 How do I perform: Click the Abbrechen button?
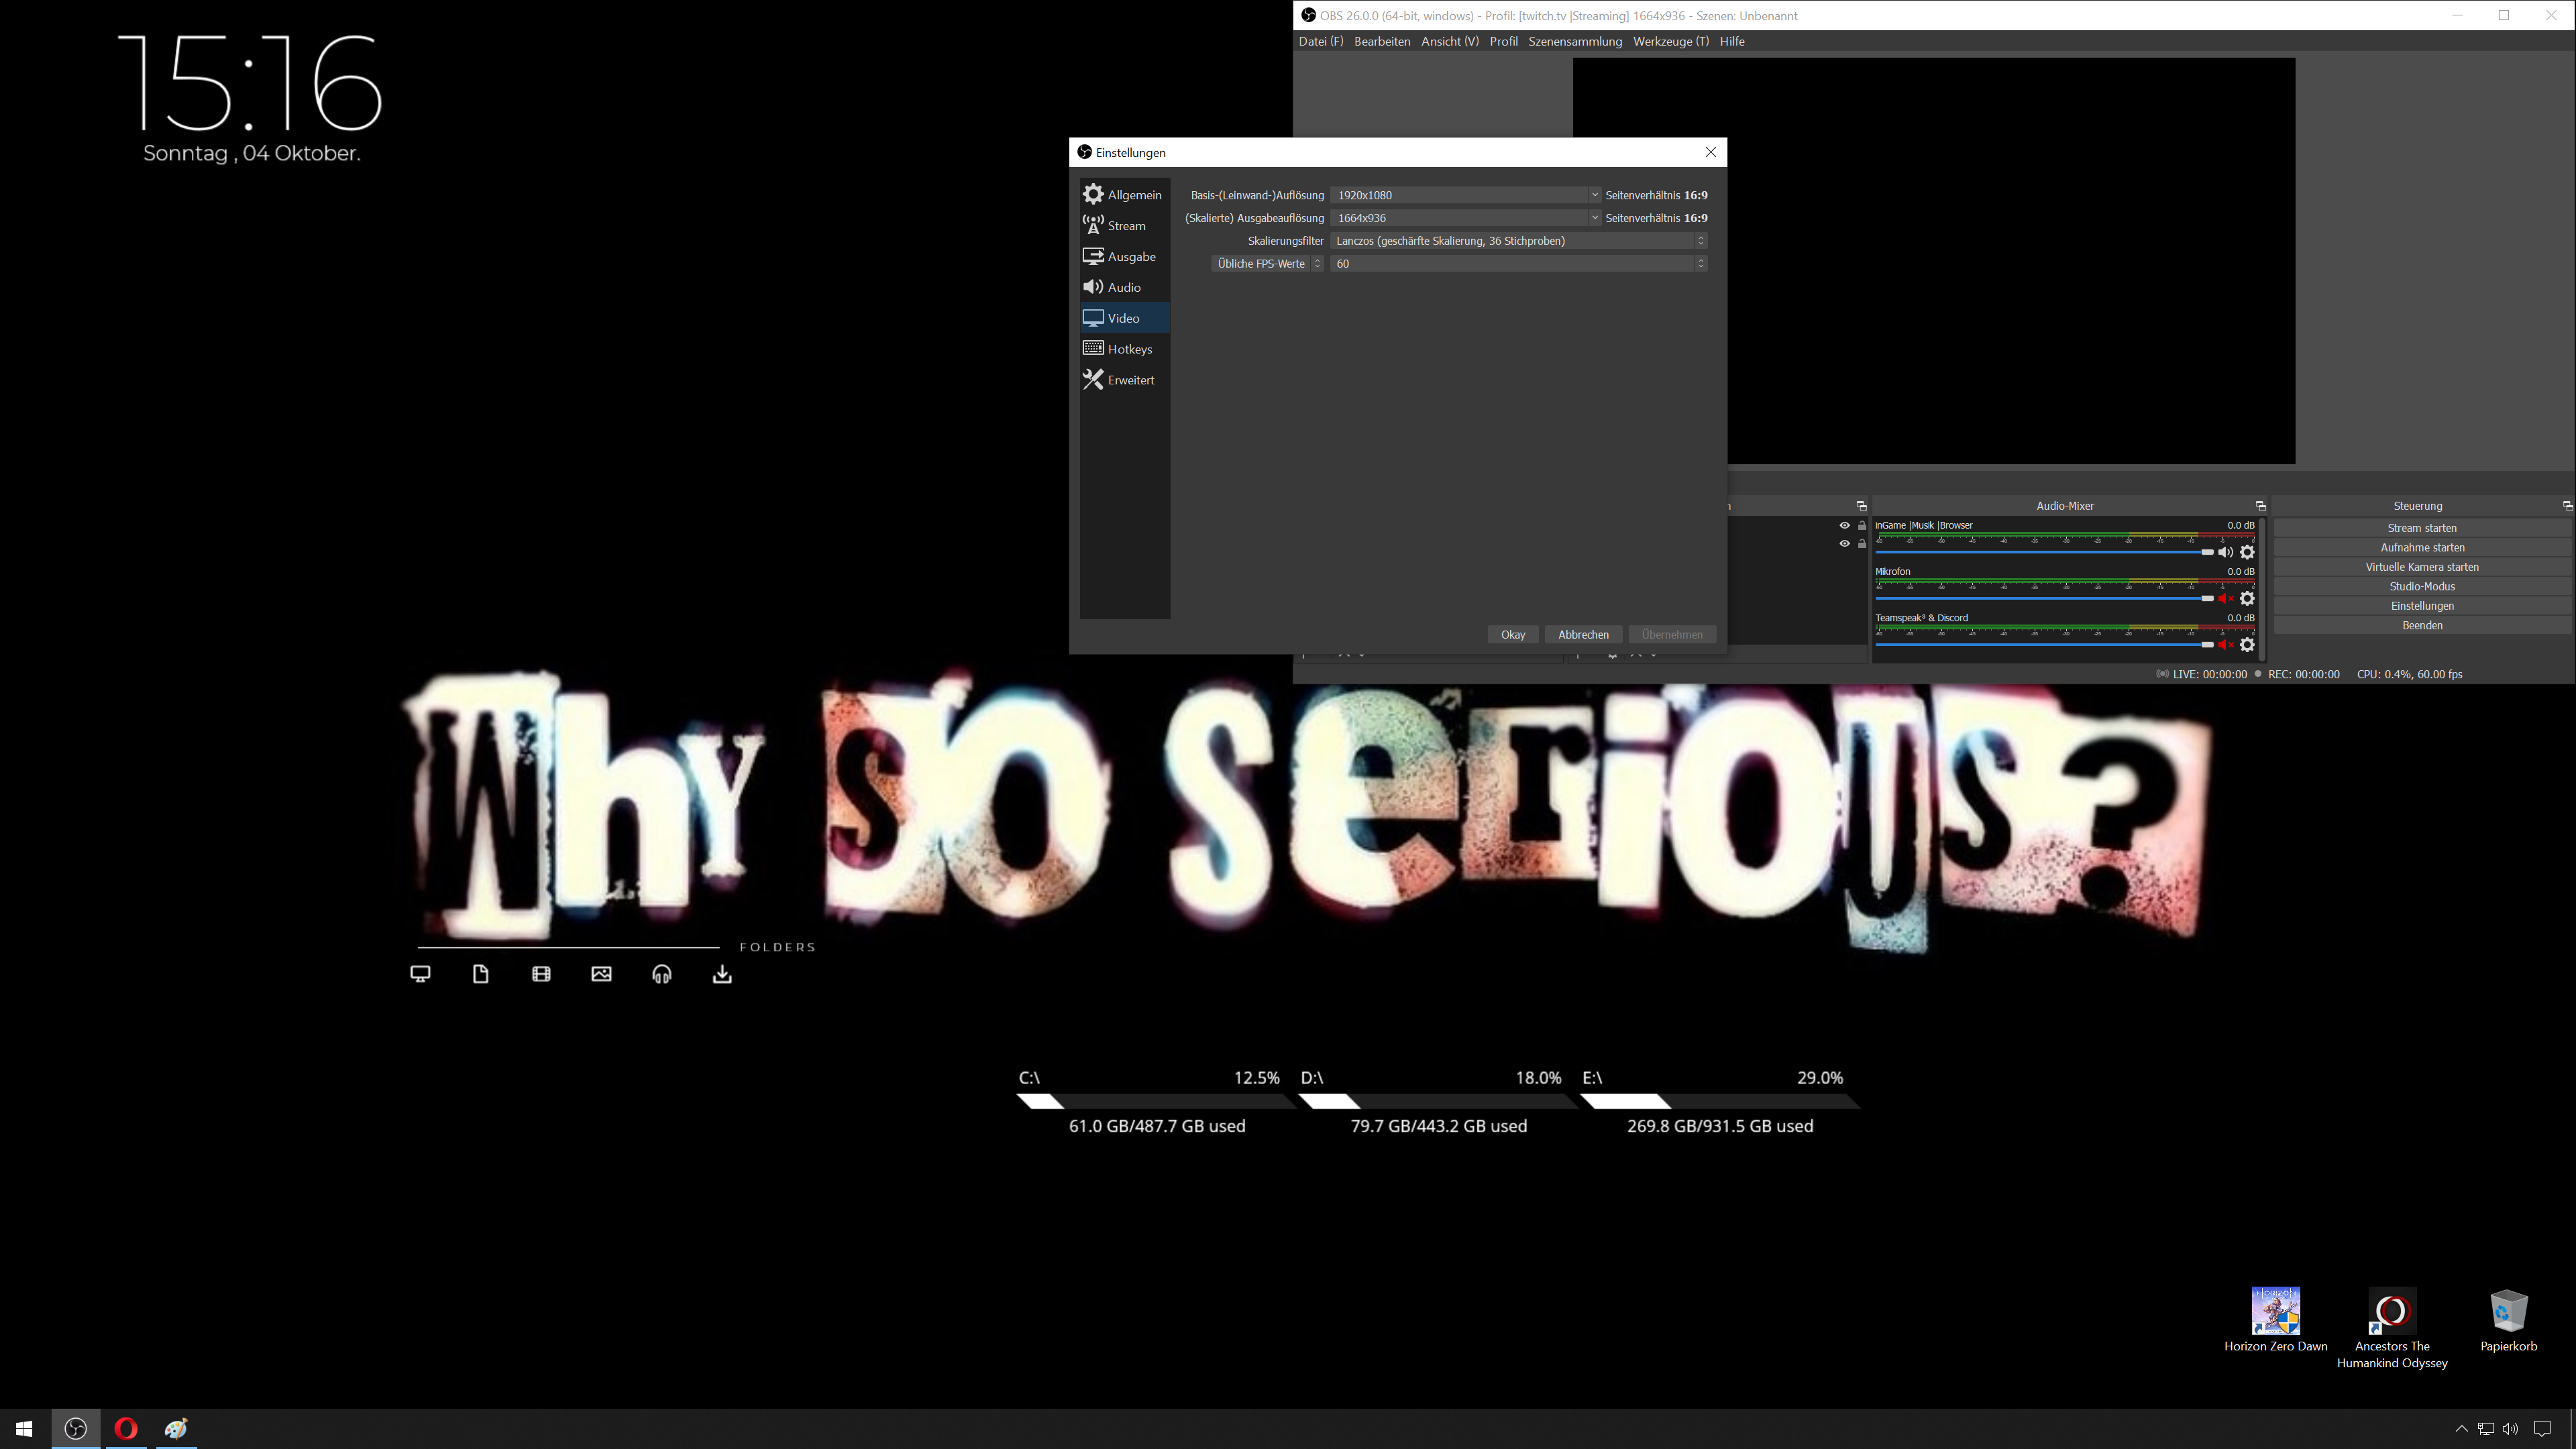pyautogui.click(x=1583, y=635)
